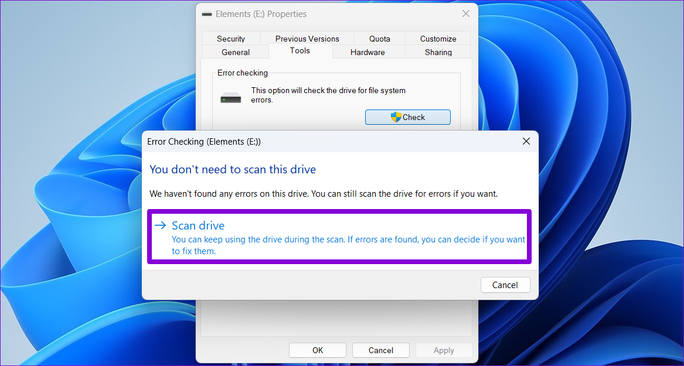
Task: Click the Apply button
Action: (444, 350)
